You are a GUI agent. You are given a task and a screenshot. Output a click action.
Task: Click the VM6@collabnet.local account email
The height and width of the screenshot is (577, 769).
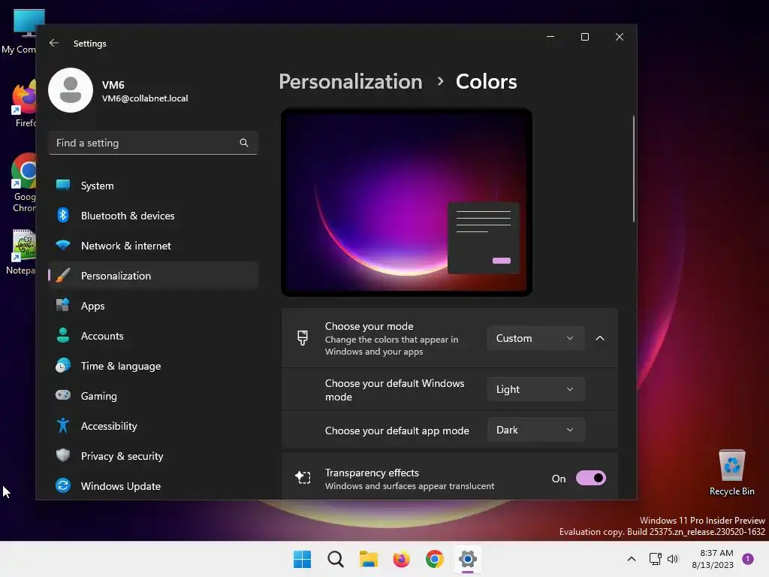click(x=145, y=98)
